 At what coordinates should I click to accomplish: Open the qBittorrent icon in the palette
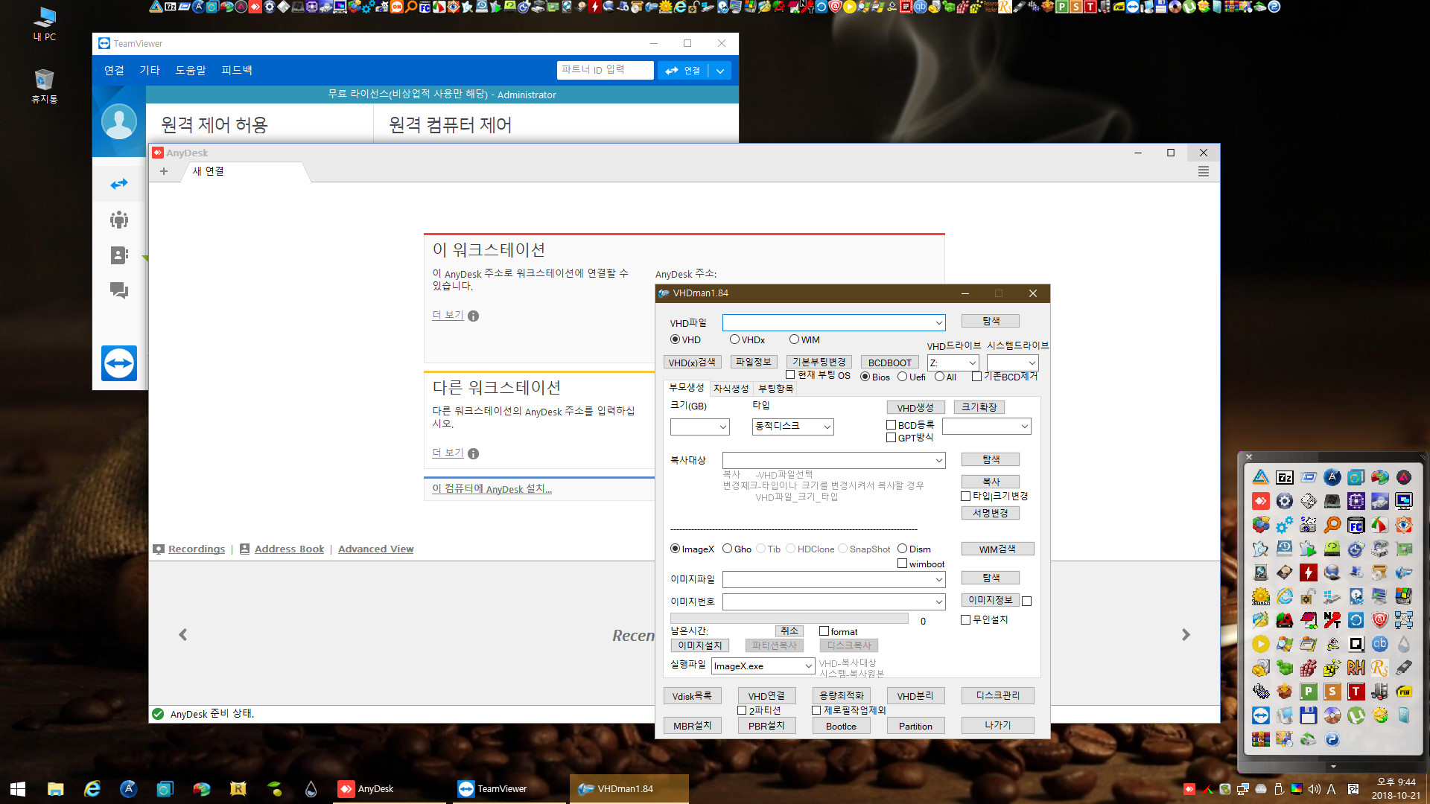[1379, 644]
